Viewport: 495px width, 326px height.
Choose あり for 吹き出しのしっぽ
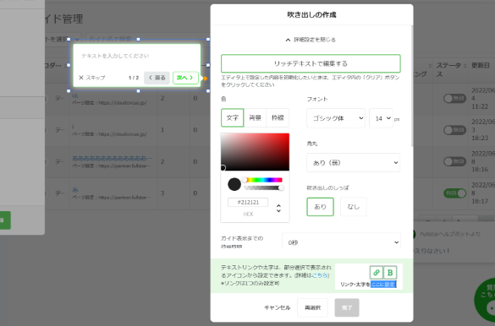point(320,207)
